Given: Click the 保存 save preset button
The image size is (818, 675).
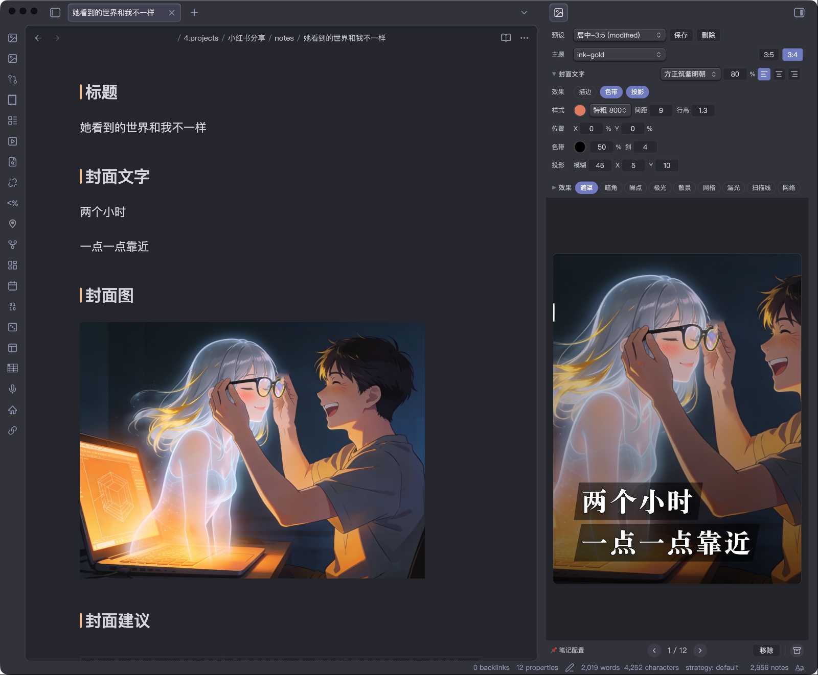Looking at the screenshot, I should [681, 35].
